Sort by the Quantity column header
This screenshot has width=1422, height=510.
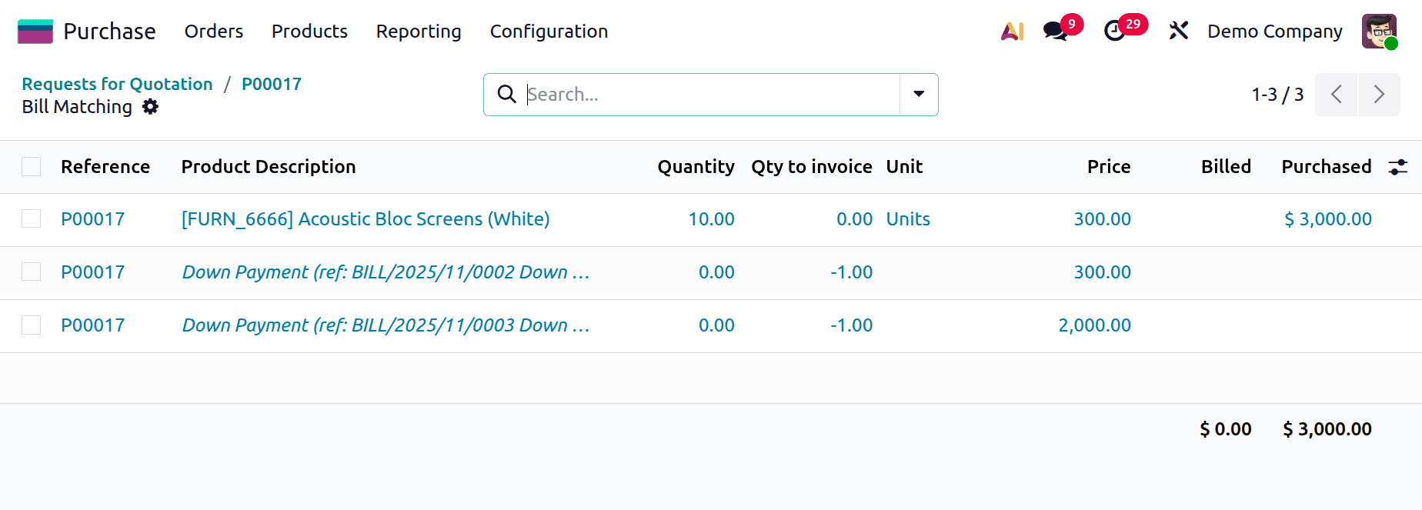pyautogui.click(x=696, y=167)
